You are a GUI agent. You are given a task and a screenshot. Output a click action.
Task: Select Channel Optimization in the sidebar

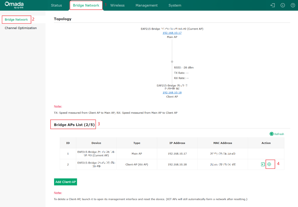point(21,28)
